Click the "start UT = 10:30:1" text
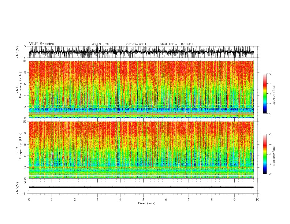 click(177, 44)
